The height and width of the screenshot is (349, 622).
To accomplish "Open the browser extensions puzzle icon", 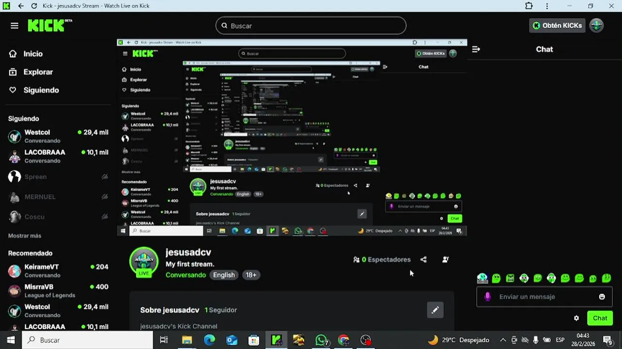I will coord(529,6).
